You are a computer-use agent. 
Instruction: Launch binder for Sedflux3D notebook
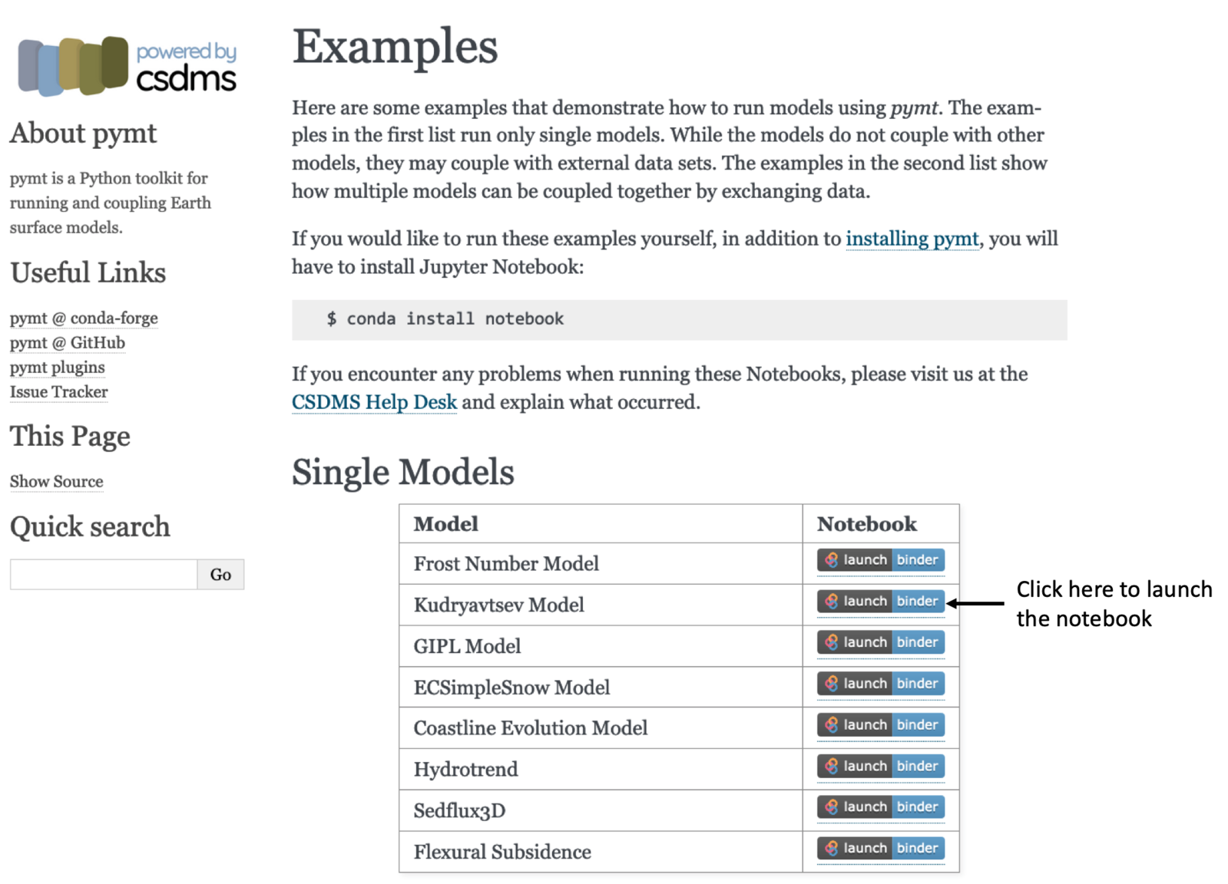click(880, 807)
